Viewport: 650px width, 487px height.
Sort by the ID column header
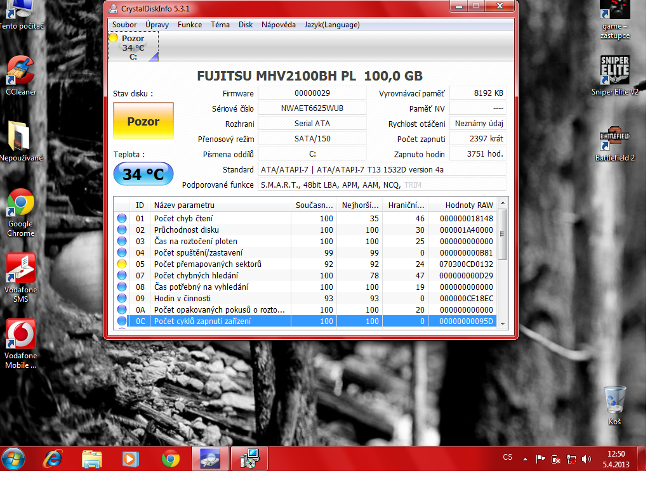[140, 205]
